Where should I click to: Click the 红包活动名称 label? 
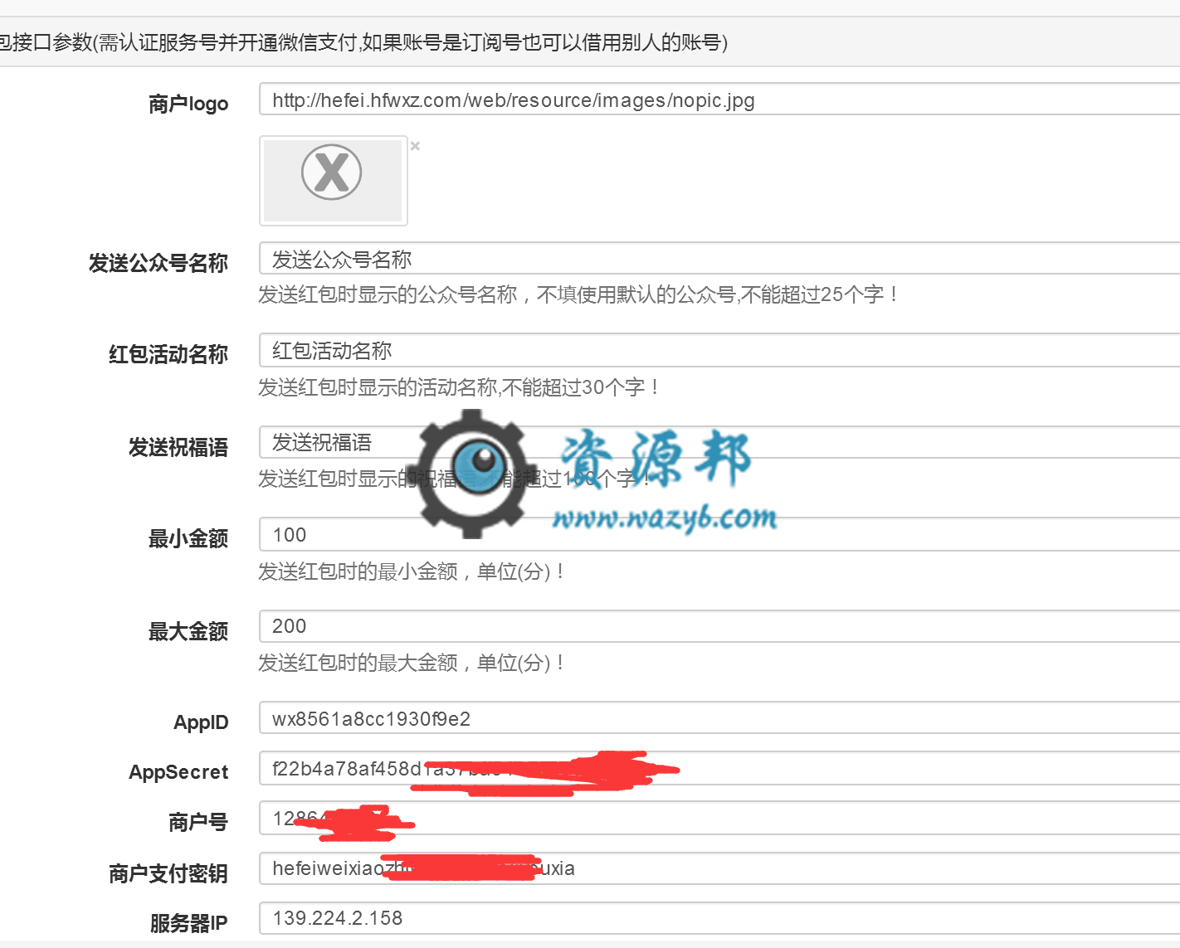coord(168,354)
